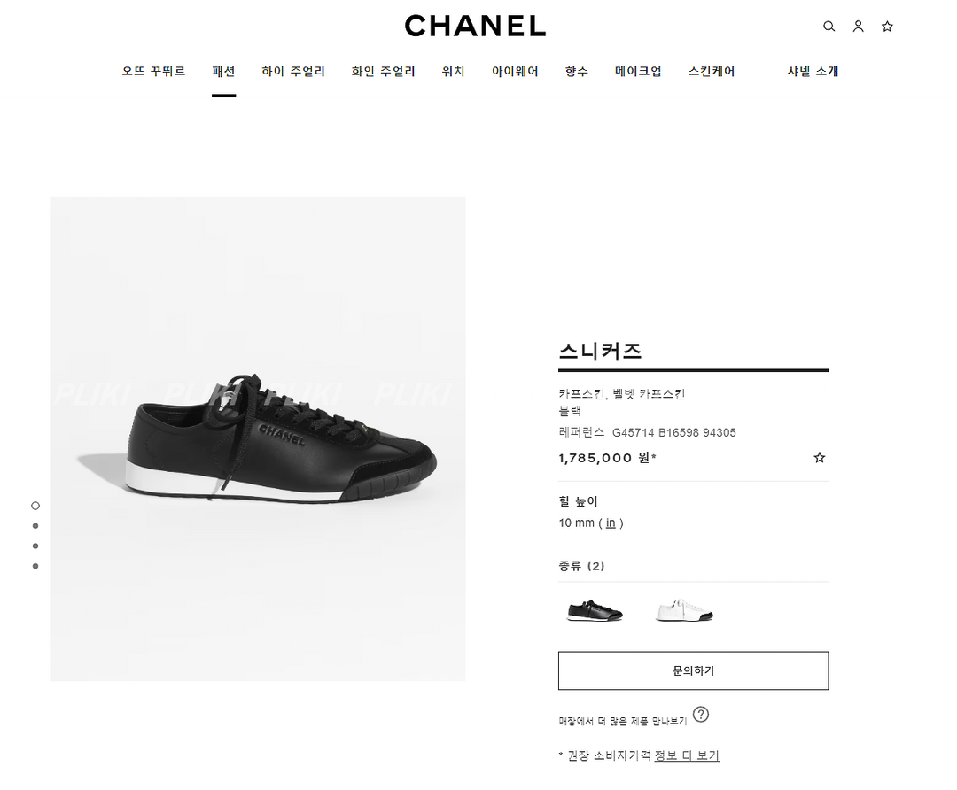Open the wishlist star in header
957x790 pixels.
pos(887,27)
